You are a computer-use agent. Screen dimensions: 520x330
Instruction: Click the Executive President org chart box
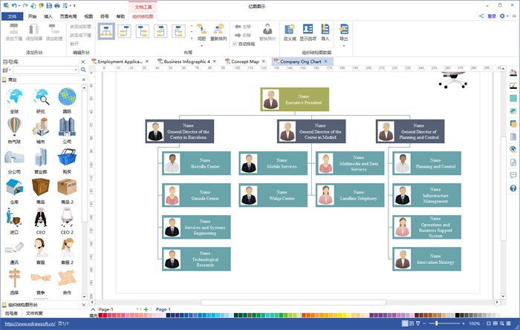294,99
